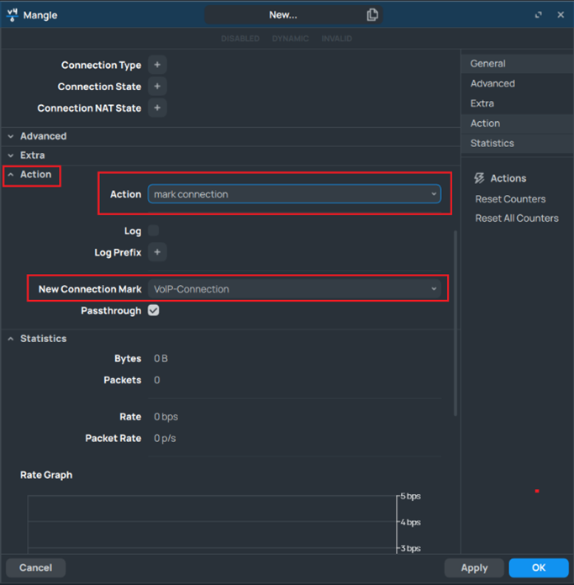This screenshot has height=585, width=574.
Task: Add a Connection State with plus icon
Action: [157, 87]
